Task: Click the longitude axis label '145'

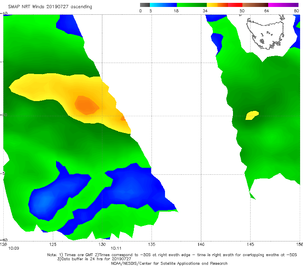Action: point(250,244)
